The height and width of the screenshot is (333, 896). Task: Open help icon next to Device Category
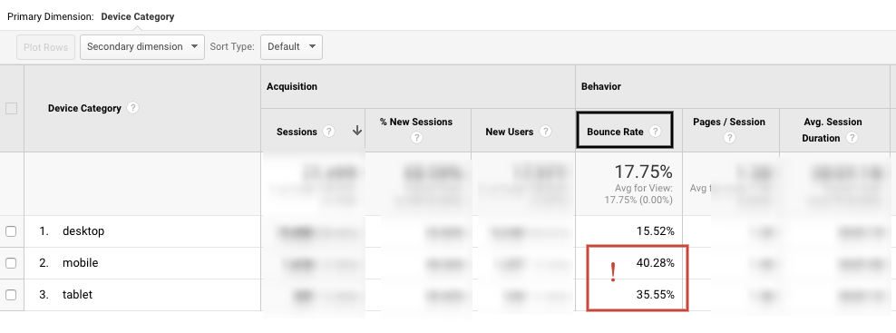(x=132, y=108)
